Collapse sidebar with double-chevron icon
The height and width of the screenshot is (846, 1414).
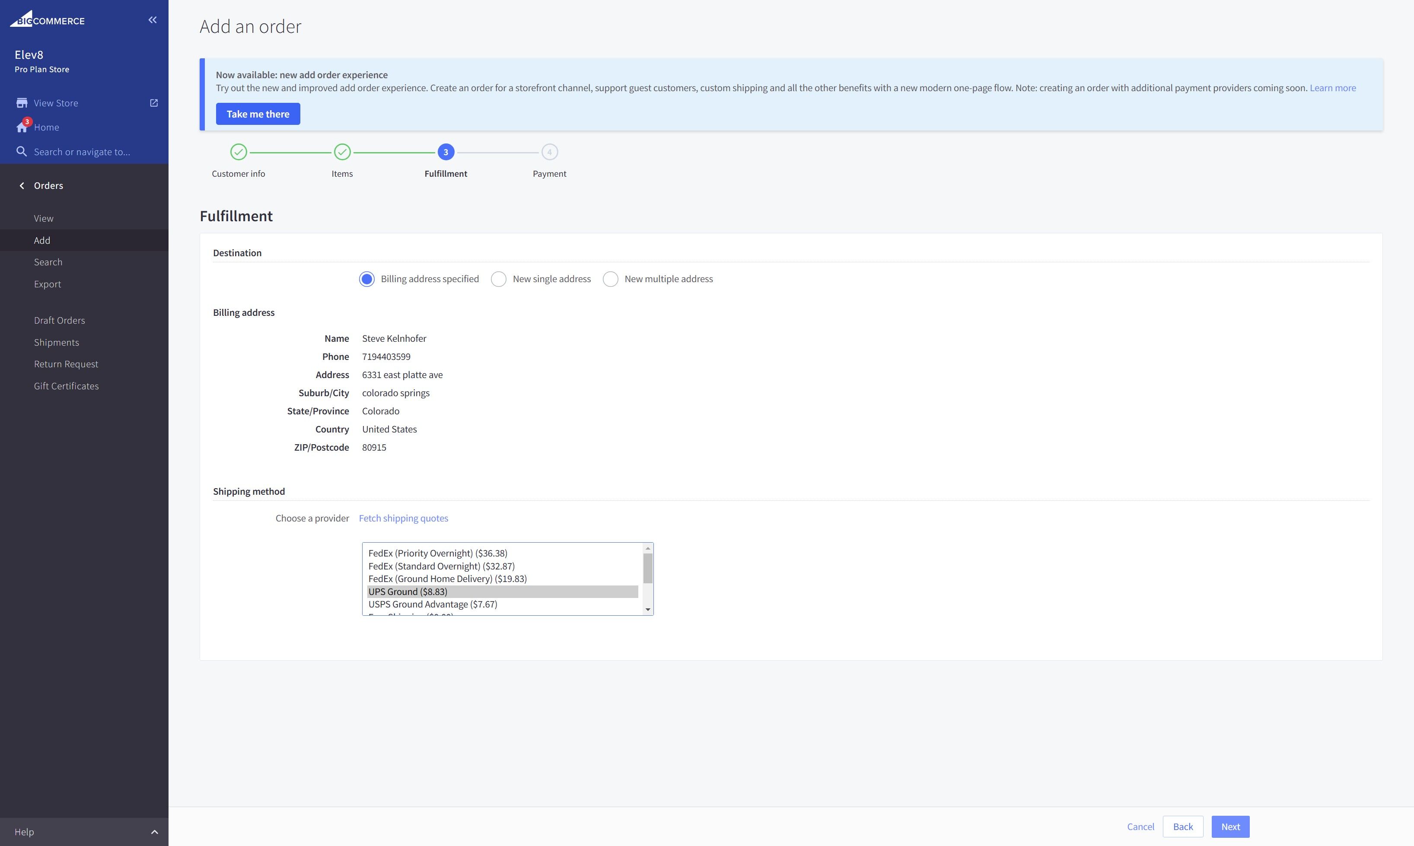(152, 20)
